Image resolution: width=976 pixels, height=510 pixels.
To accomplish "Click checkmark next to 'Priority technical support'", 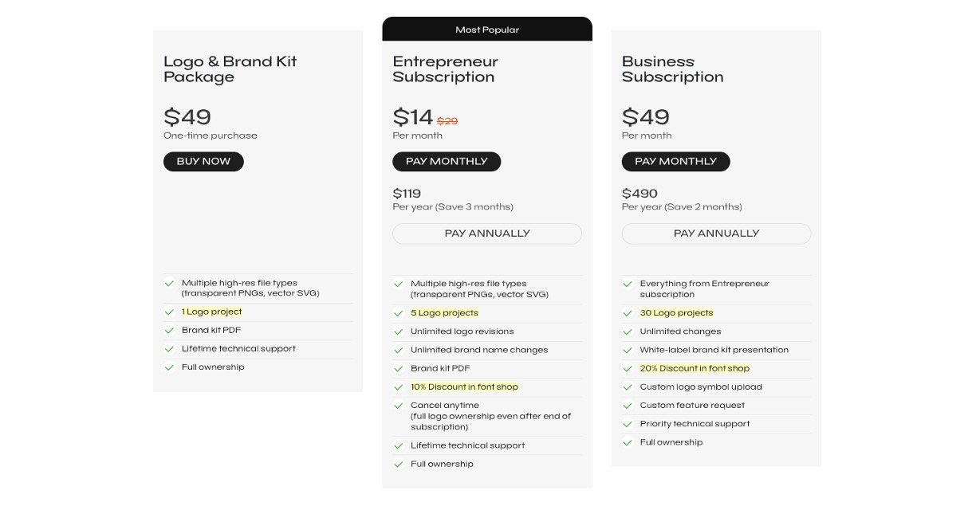I will 628,424.
